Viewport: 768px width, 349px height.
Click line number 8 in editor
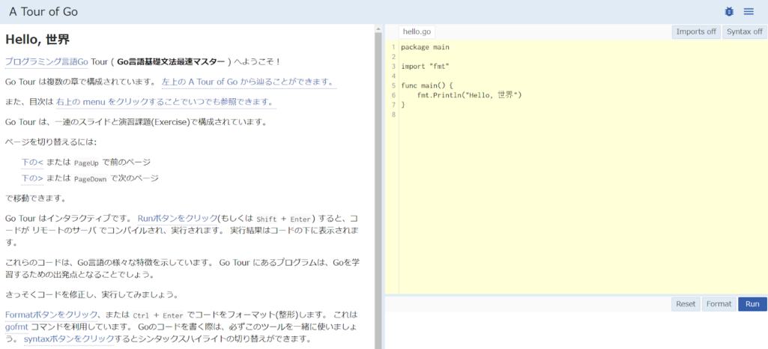tap(394, 115)
